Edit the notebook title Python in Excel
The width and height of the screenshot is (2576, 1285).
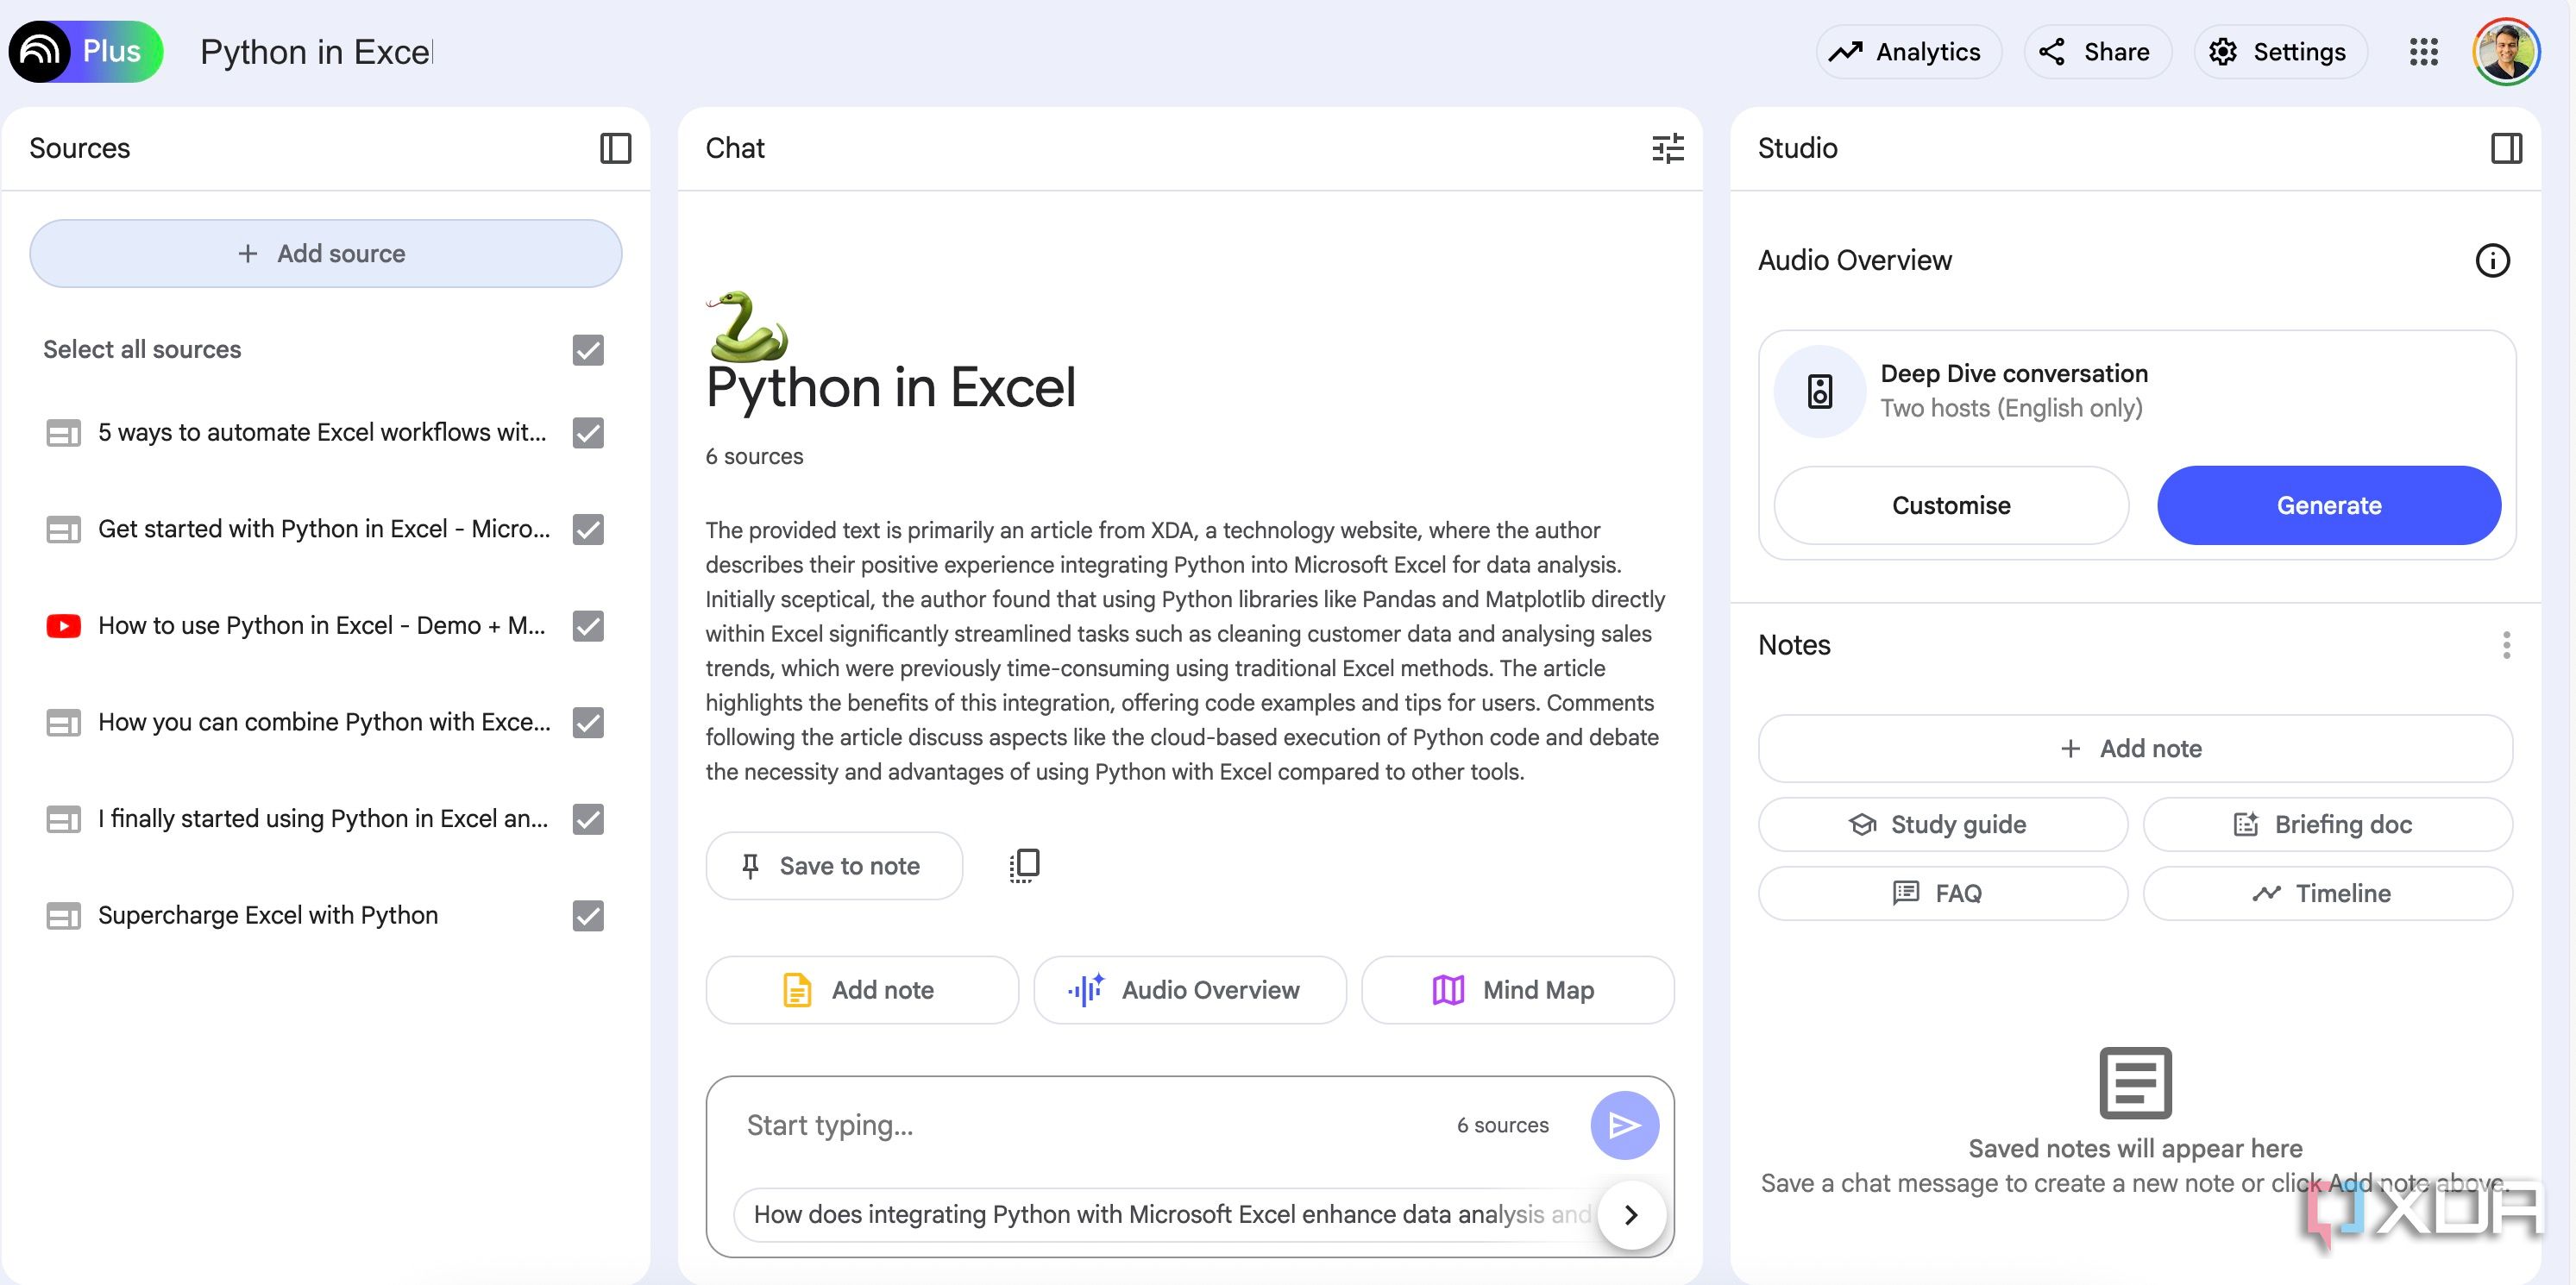point(316,51)
